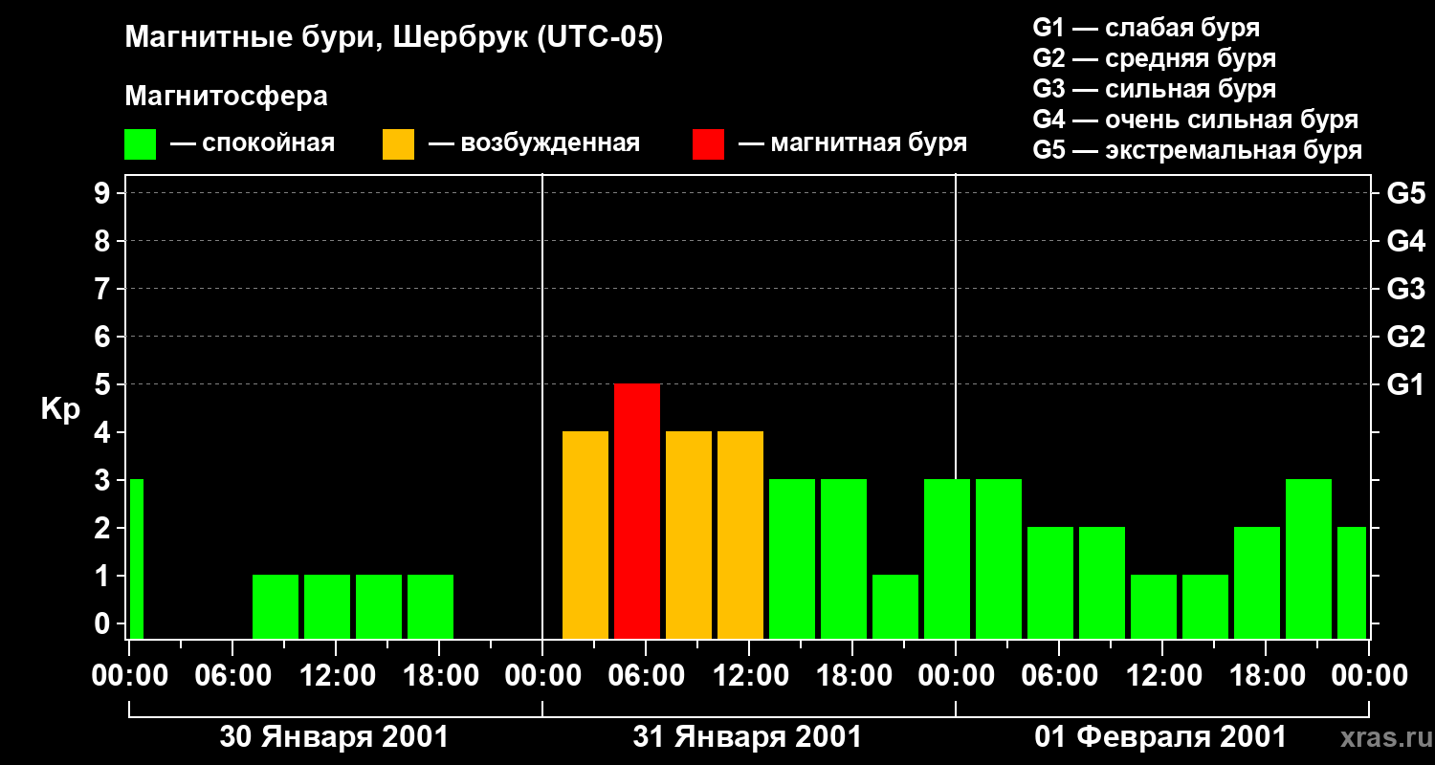Click the G2 label on the right axis
Screen dimensions: 1435x765
coord(1405,337)
